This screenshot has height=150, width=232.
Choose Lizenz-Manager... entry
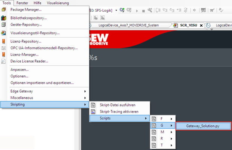pyautogui.click(x=24, y=54)
